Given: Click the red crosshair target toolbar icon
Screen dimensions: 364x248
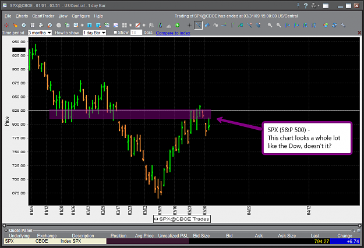Looking at the screenshot, I should coord(6,25).
